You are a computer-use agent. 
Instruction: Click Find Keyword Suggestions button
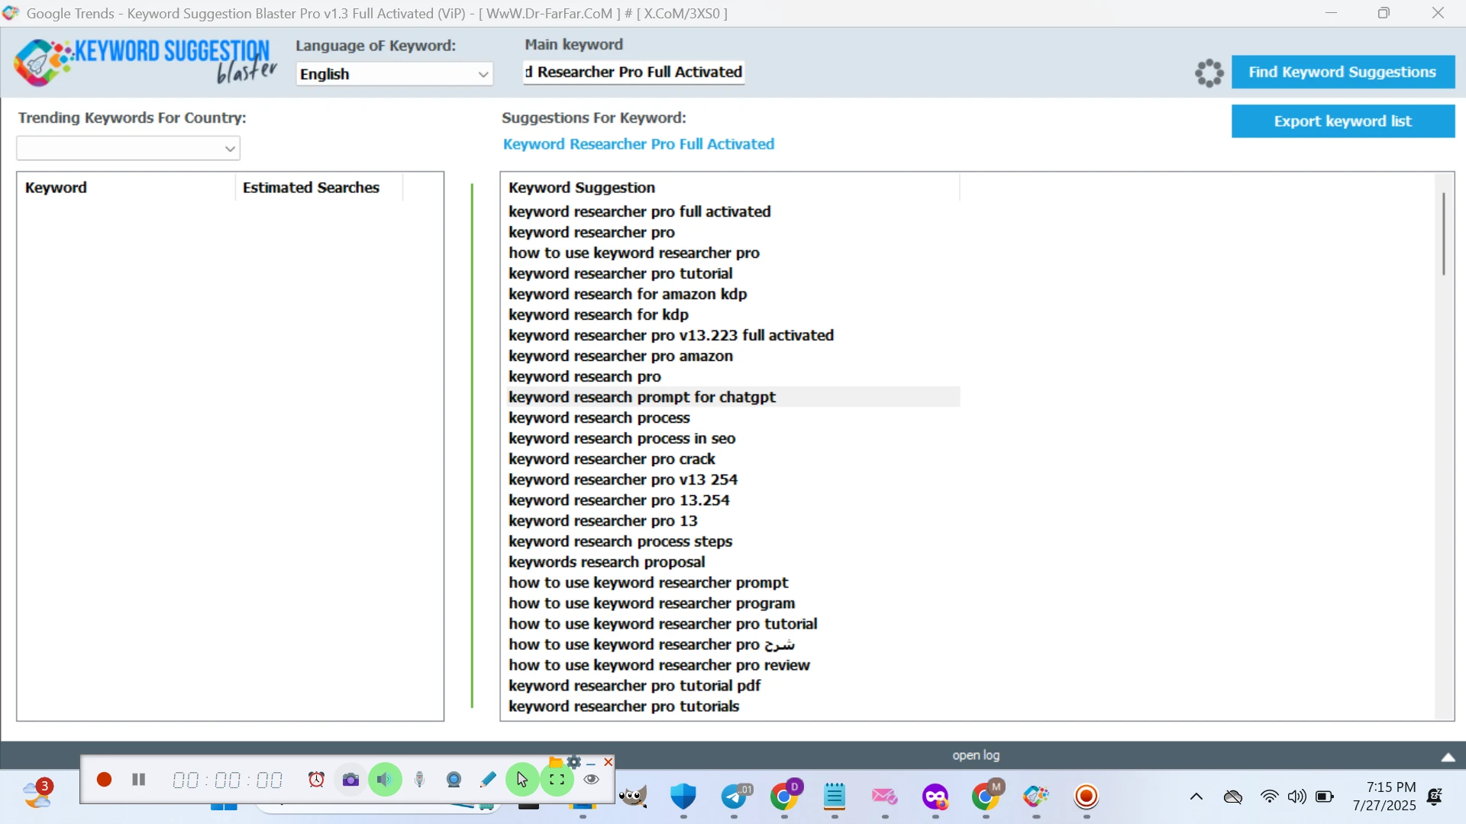click(1342, 72)
